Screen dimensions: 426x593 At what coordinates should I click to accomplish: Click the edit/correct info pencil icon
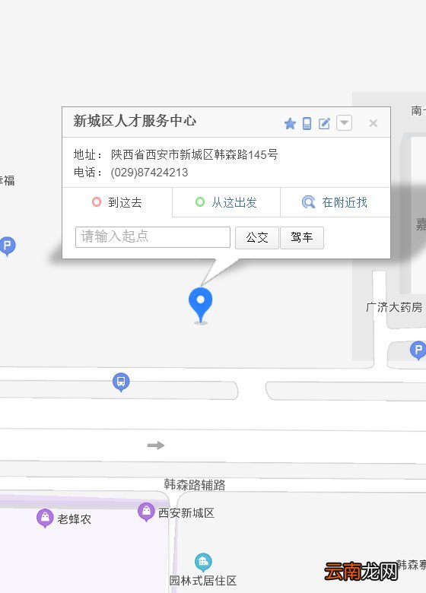[x=324, y=123]
